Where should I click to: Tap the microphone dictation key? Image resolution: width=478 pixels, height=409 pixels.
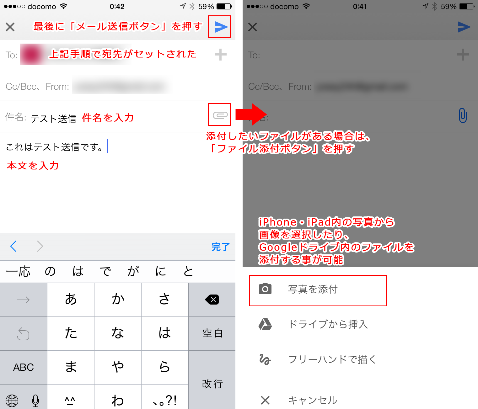click(x=35, y=400)
